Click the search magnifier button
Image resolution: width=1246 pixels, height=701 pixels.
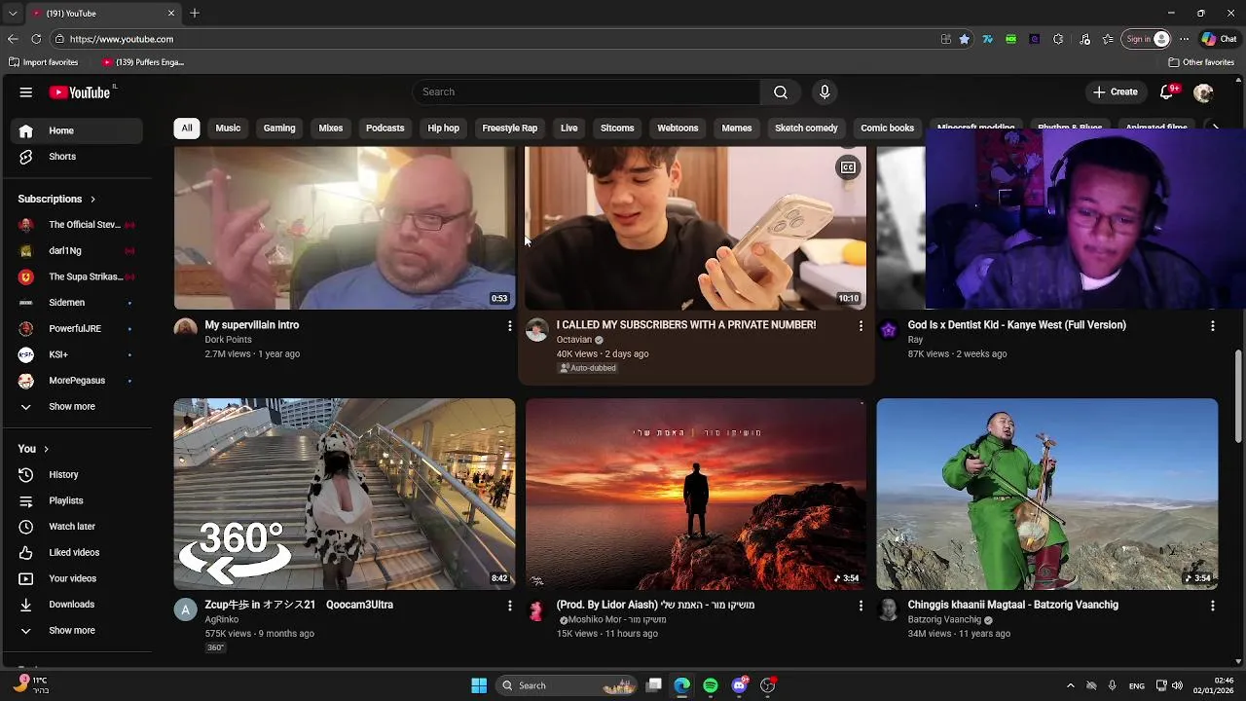(x=781, y=92)
